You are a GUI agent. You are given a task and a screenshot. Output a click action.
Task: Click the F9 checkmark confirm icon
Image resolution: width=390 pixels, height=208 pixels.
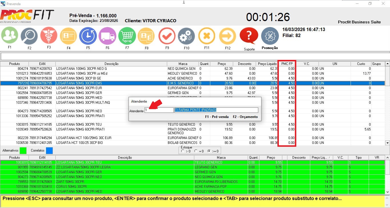(x=167, y=36)
